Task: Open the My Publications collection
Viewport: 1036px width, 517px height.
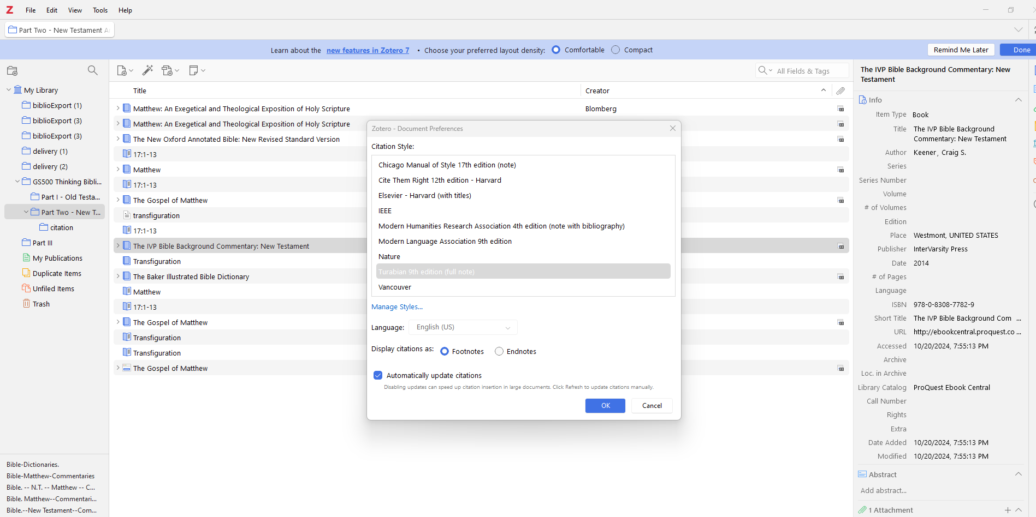Action: 57,258
